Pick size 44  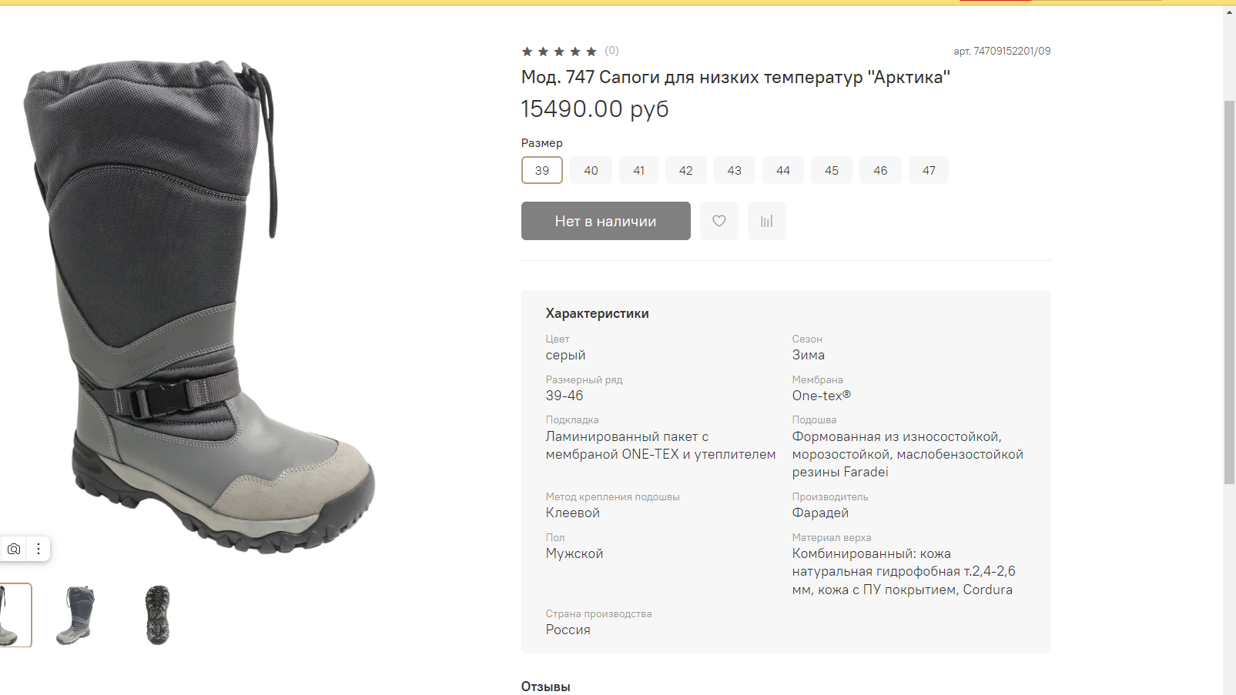click(x=783, y=170)
